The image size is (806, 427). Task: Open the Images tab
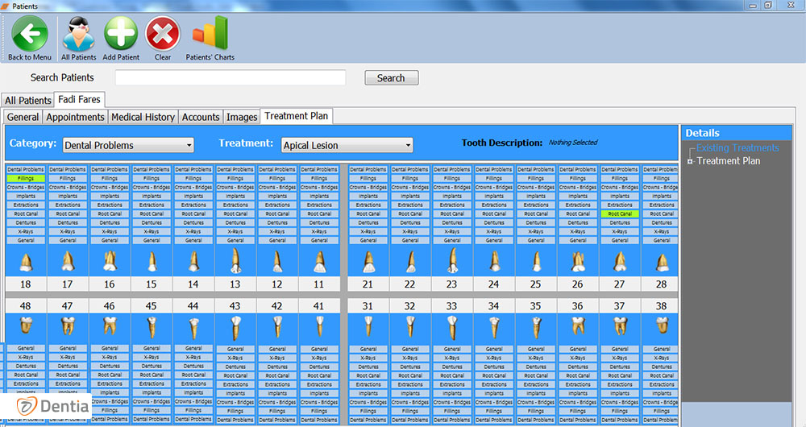click(x=242, y=117)
